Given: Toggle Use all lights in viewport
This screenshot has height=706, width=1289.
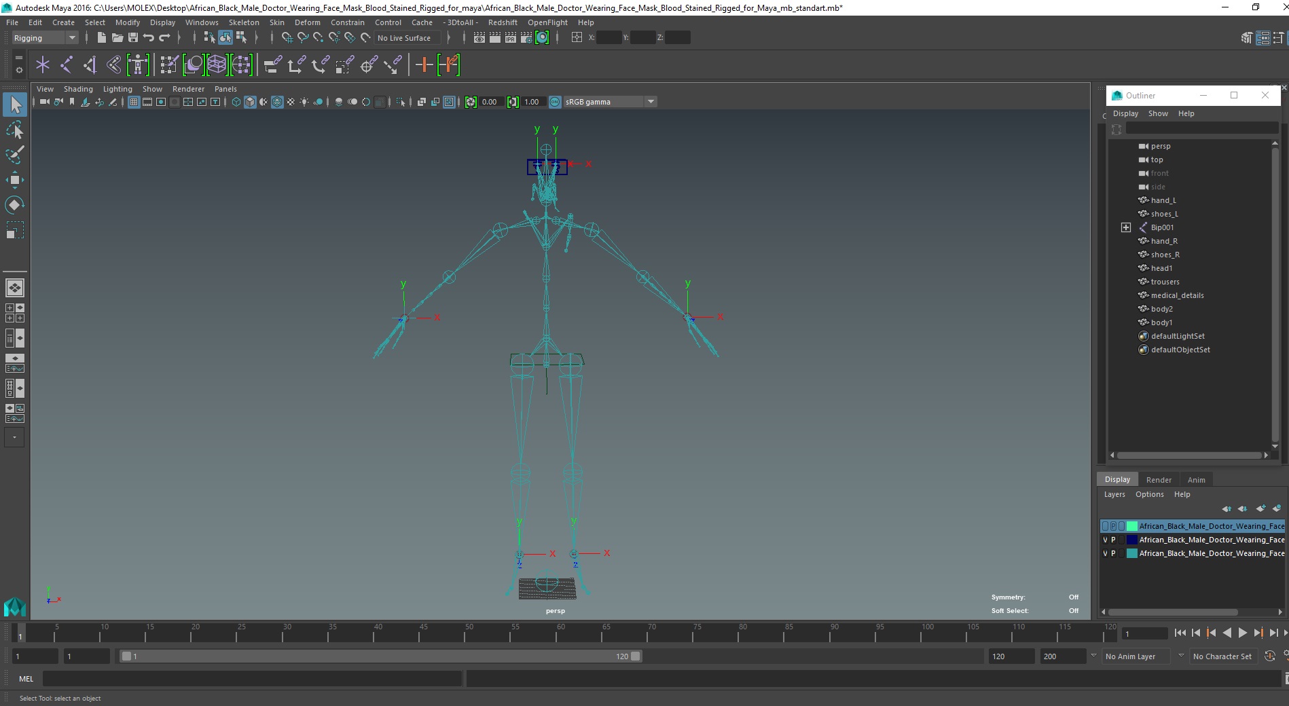Looking at the screenshot, I should 304,102.
